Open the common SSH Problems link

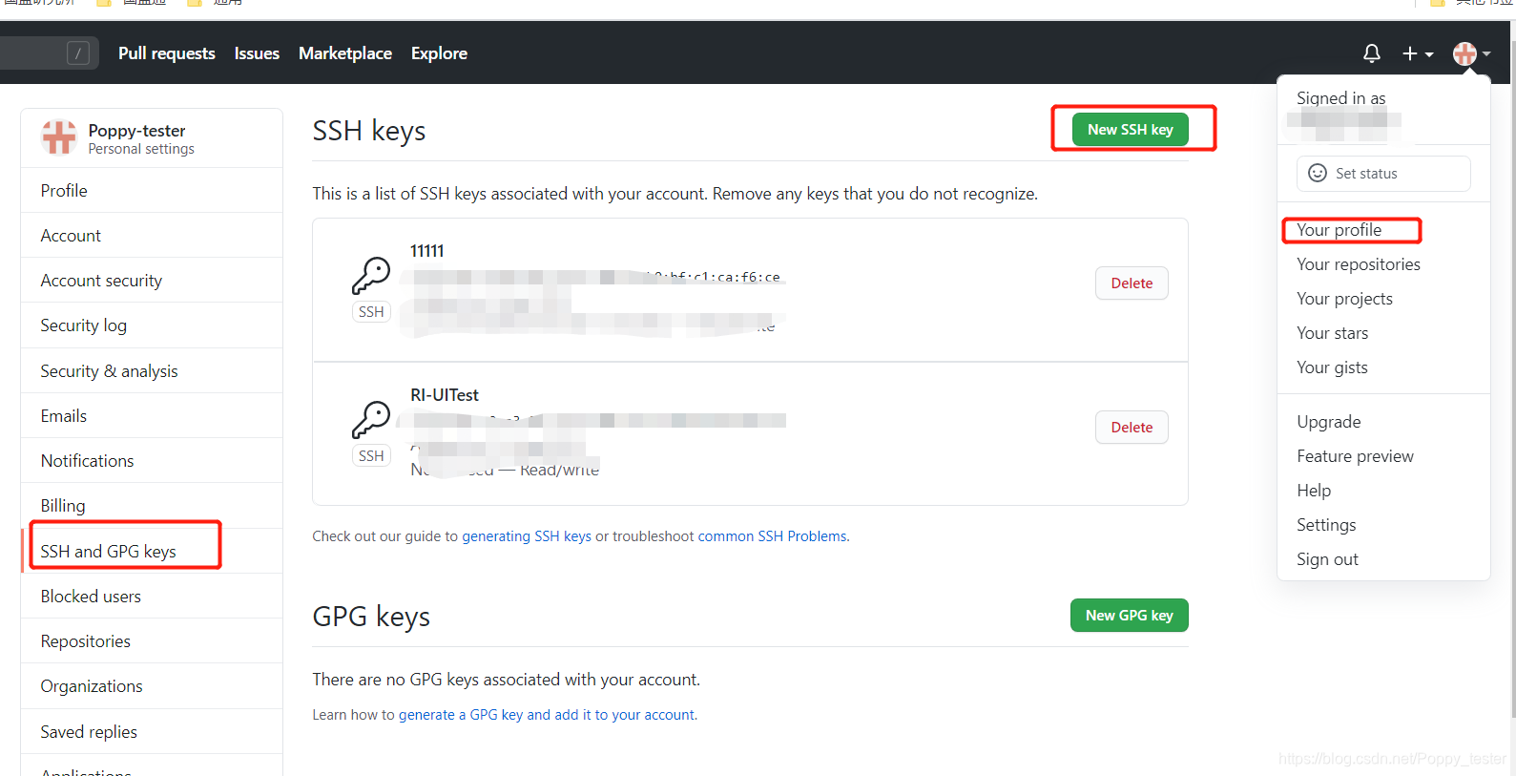click(x=772, y=536)
